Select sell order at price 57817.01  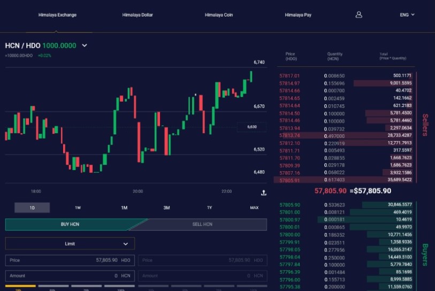346,75
